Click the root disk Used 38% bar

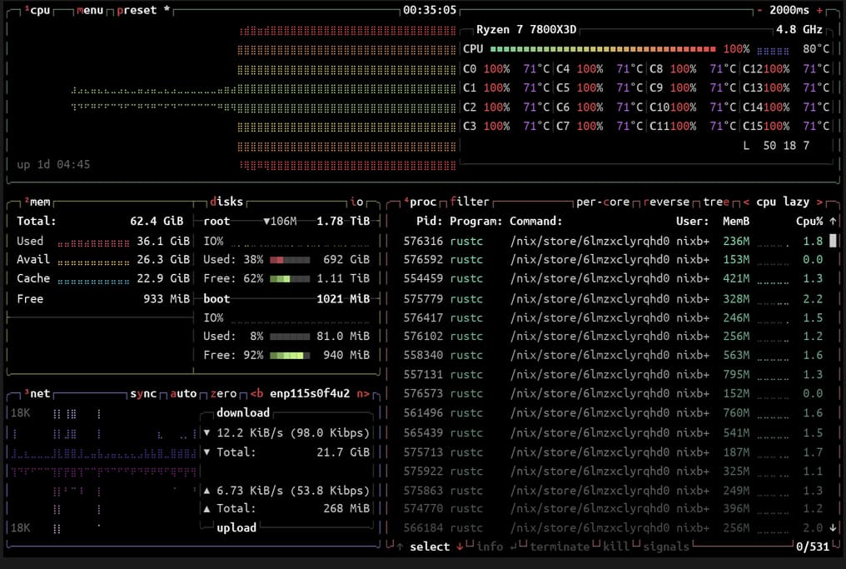pyautogui.click(x=290, y=260)
